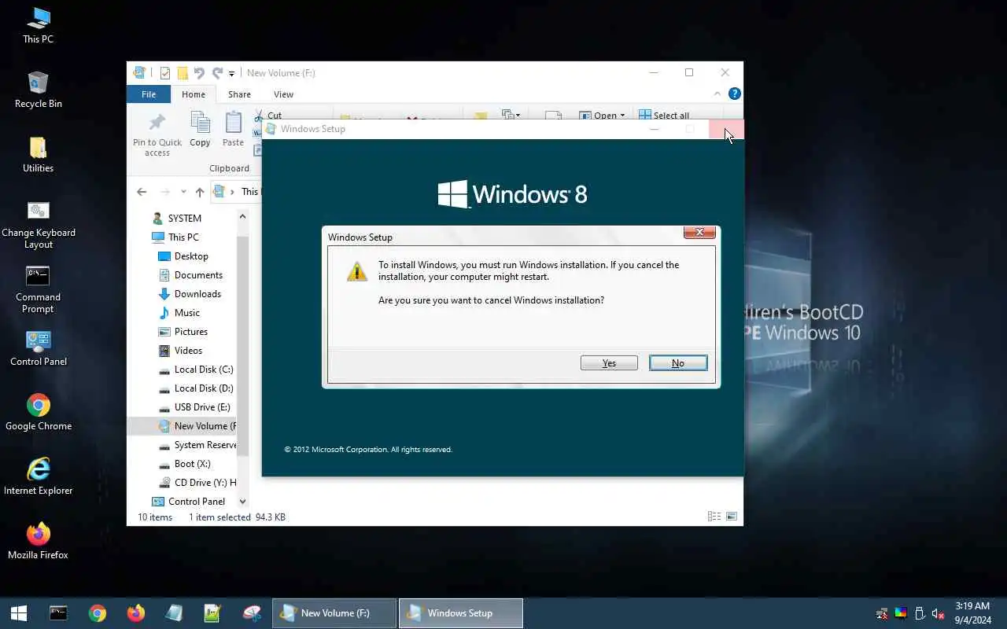This screenshot has height=629, width=1007.
Task: Select USB Drive (E:) in navigation pane
Action: [194, 407]
